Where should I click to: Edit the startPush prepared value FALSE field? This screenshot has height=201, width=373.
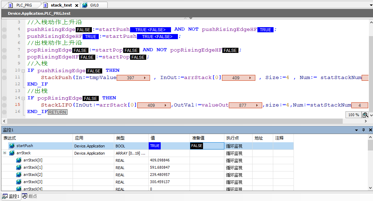click(207, 146)
